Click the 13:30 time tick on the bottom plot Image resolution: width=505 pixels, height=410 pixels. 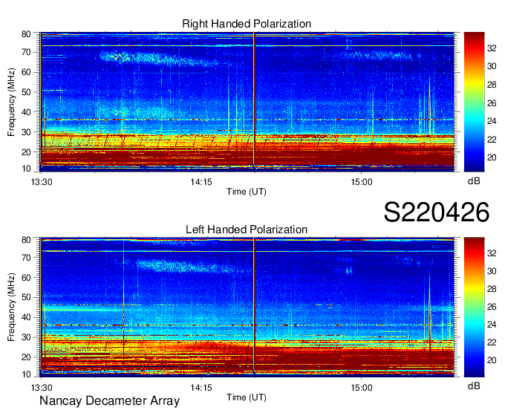coord(42,387)
